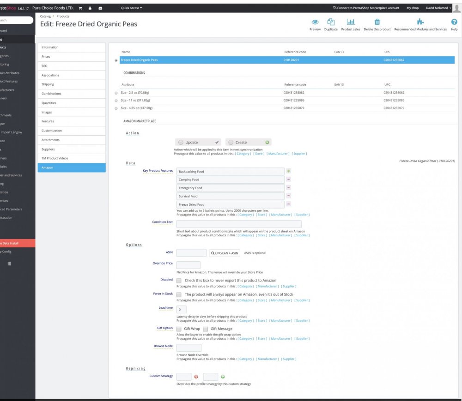Open the Combinations product tab
This screenshot has width=462, height=401.
72,94
